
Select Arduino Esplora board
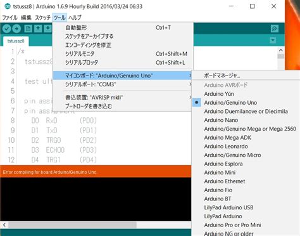(223, 164)
